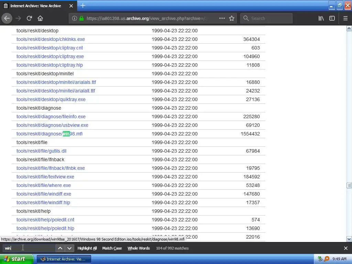The height and width of the screenshot is (264, 352).
Task: Click the browser Search box
Action: [266, 19]
